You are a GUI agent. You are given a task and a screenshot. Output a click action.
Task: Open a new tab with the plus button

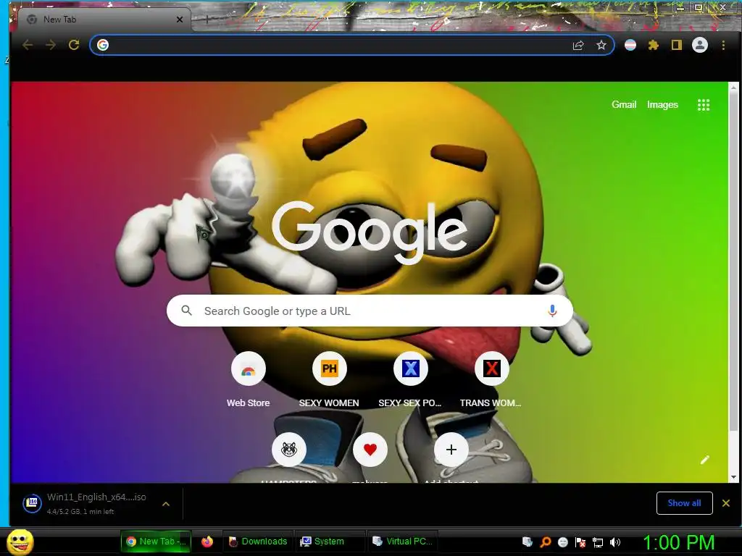tap(207, 20)
